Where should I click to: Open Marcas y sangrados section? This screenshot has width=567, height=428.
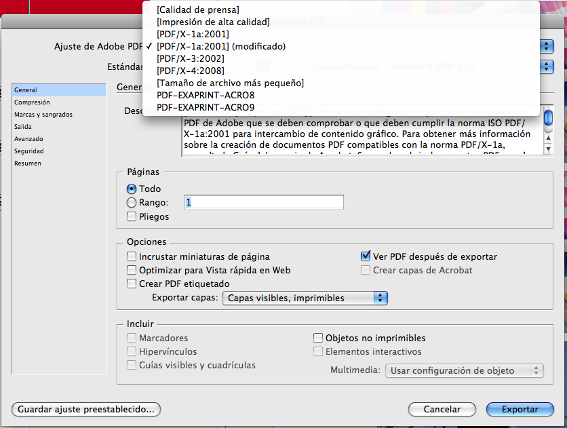tap(59, 115)
